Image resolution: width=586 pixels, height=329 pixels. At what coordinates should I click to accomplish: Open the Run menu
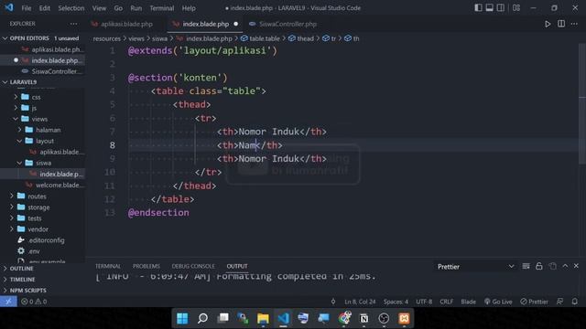[x=136, y=8]
